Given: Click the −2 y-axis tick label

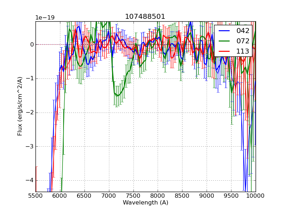Looking at the screenshot, I should pyautogui.click(x=30, y=113).
